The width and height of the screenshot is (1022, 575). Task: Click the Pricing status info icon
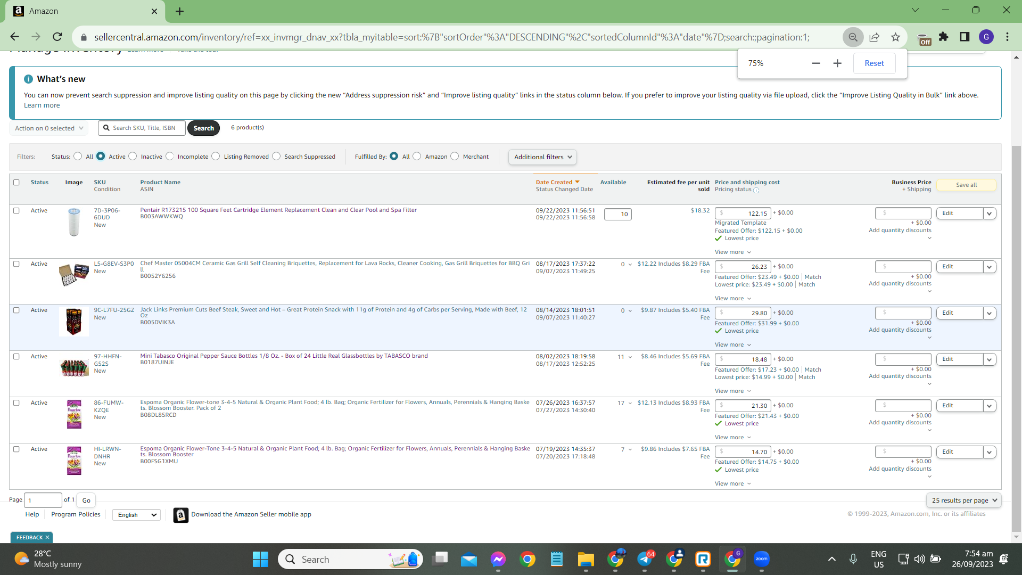(x=756, y=190)
